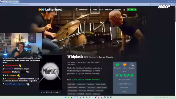Image resolution: width=176 pixels, height=99 pixels.
Task: Click the green plus Log button
Action: [131, 10]
